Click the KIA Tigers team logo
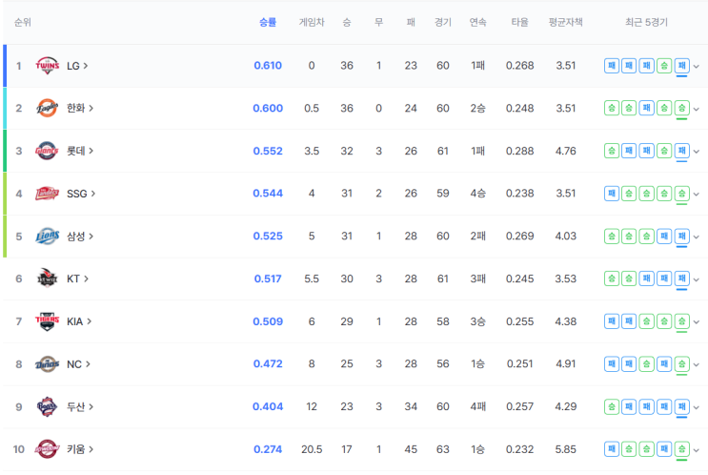Screen dimensions: 708x475 click(x=47, y=321)
